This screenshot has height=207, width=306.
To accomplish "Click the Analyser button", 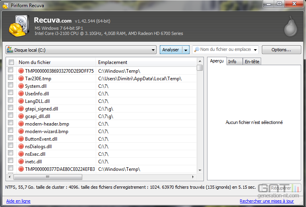I will (171, 50).
